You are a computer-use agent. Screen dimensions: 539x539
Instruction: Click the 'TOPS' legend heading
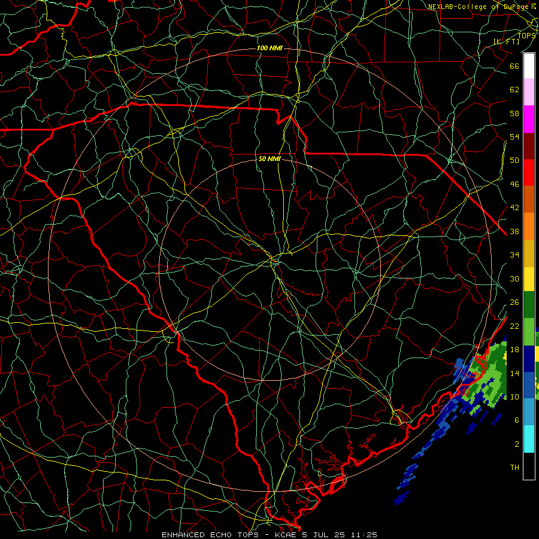click(x=526, y=35)
